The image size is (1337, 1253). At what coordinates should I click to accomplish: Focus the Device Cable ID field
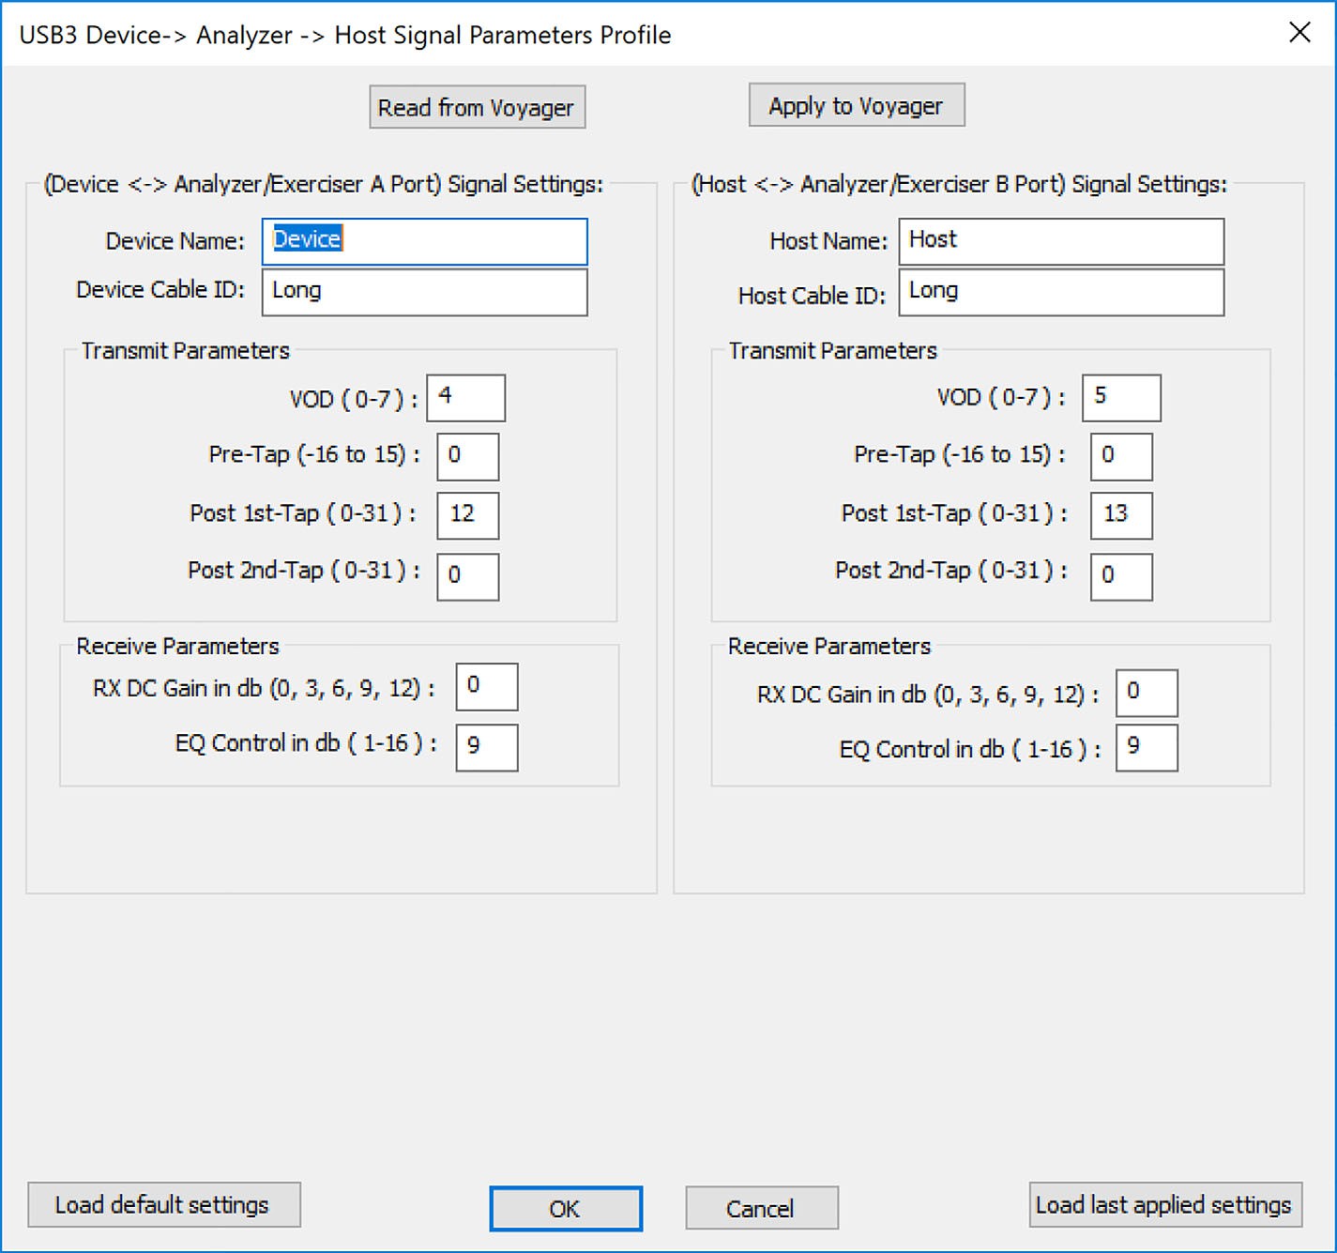425,292
